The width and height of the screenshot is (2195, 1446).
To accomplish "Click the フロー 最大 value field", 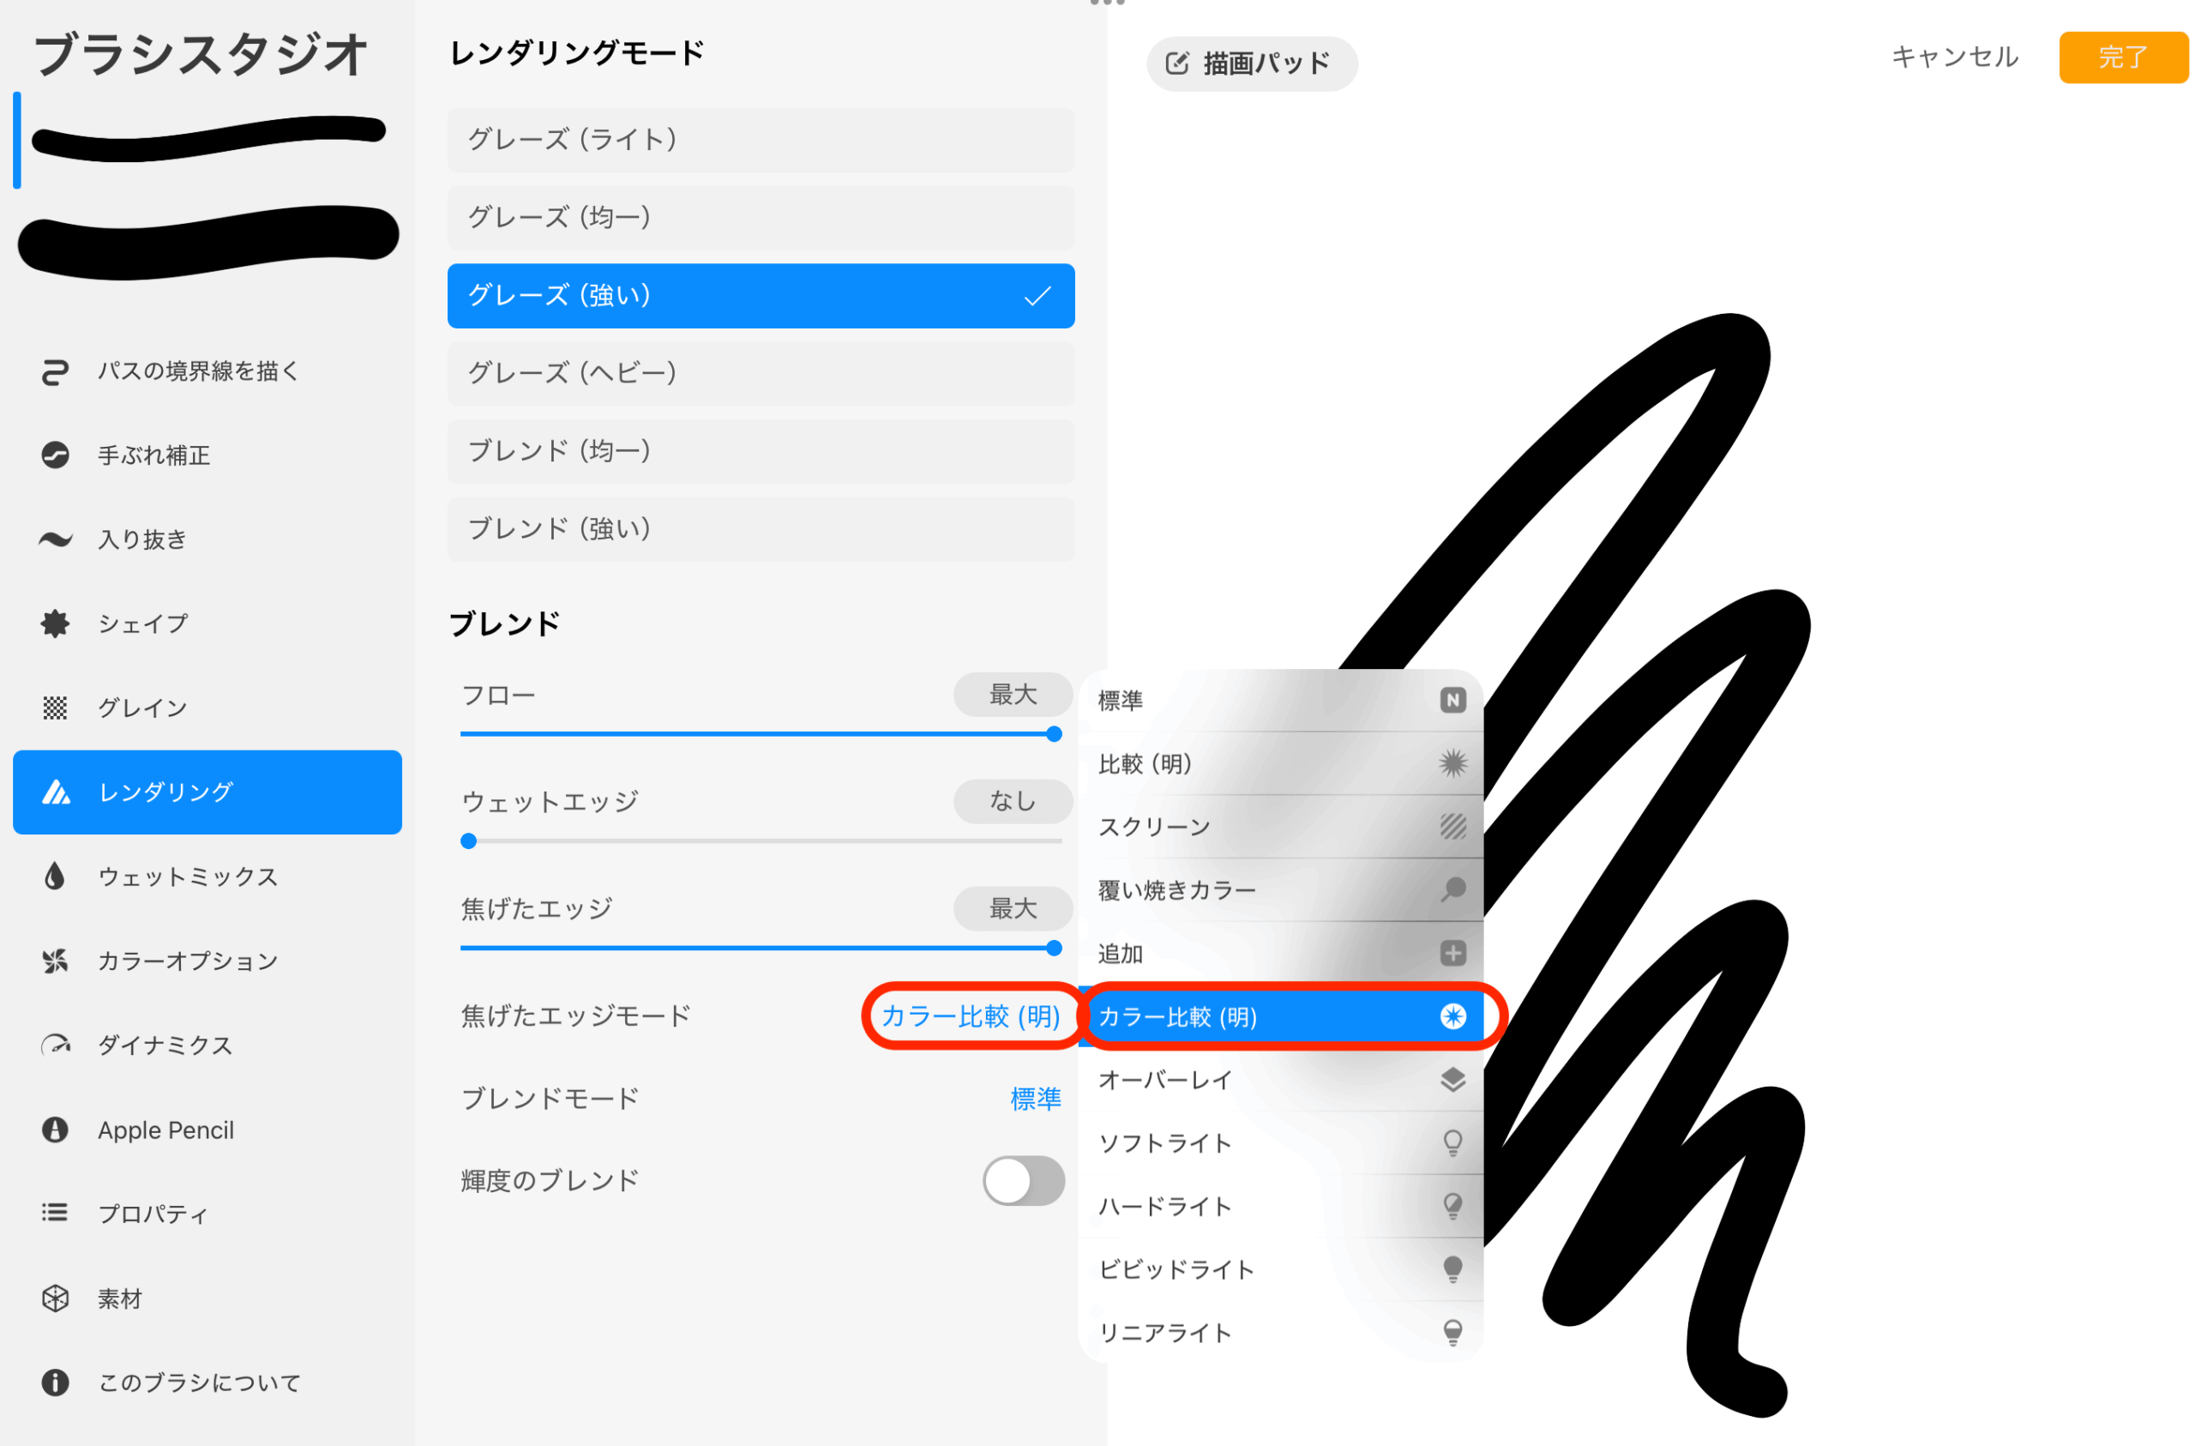I will (1013, 695).
